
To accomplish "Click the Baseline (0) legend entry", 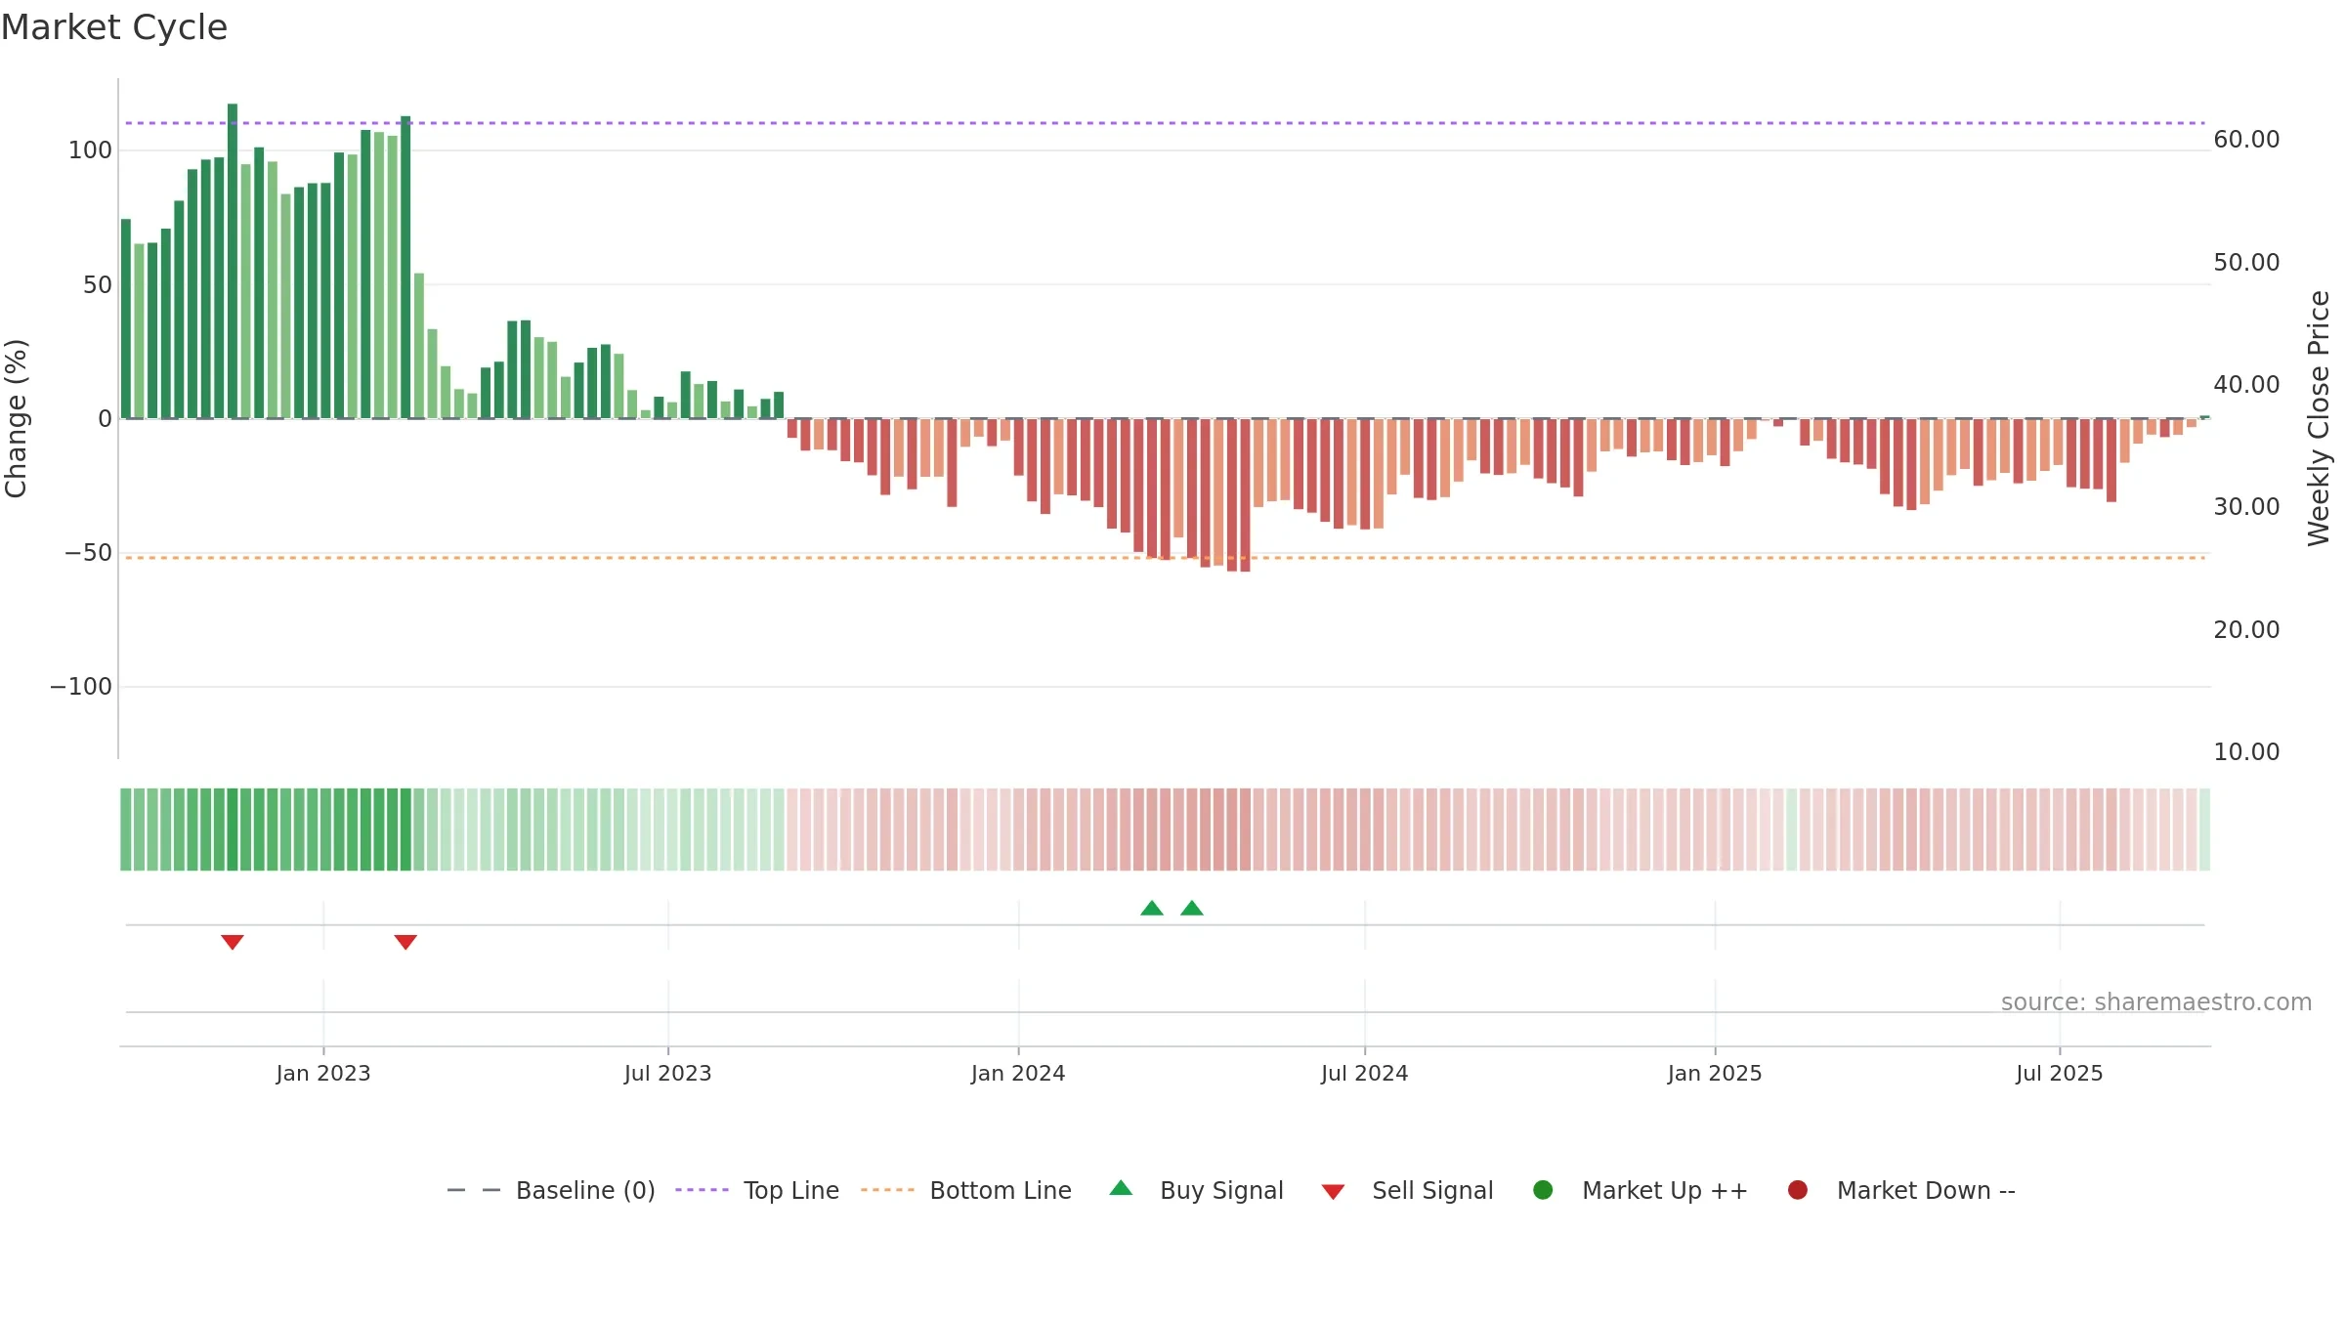I will click(x=550, y=1190).
